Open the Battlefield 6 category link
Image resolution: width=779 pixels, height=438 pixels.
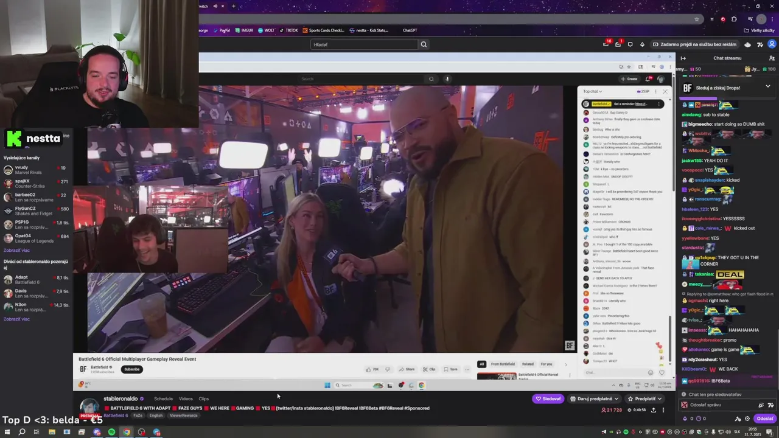pyautogui.click(x=114, y=415)
